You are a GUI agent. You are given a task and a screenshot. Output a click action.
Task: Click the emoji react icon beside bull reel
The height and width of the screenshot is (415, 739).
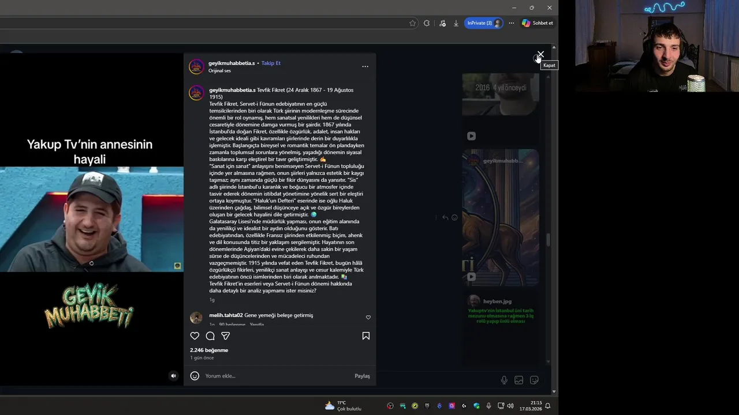454,217
